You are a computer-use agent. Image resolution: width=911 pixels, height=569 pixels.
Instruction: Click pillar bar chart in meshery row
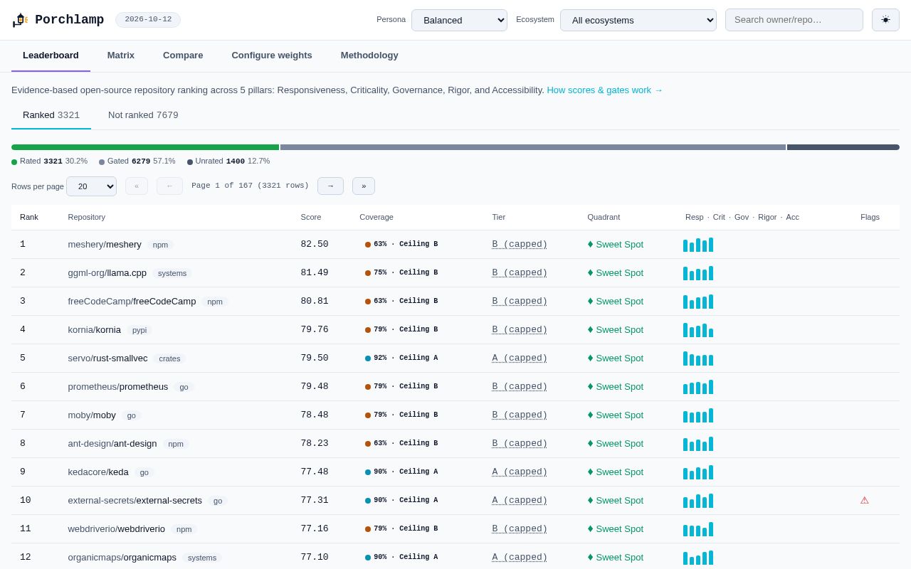point(698,245)
